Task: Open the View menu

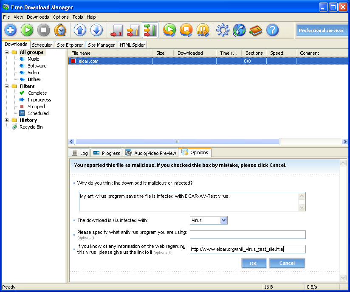Action: 18,17
